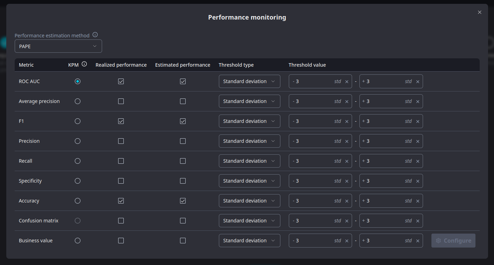
Task: Clear Accuracy lower threshold with X icon
Action: point(346,201)
